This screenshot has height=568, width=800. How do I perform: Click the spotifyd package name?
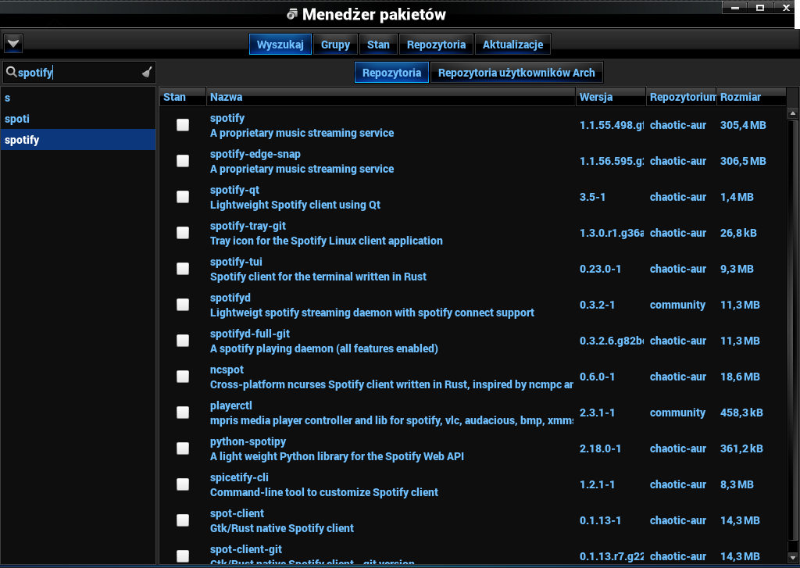[230, 298]
